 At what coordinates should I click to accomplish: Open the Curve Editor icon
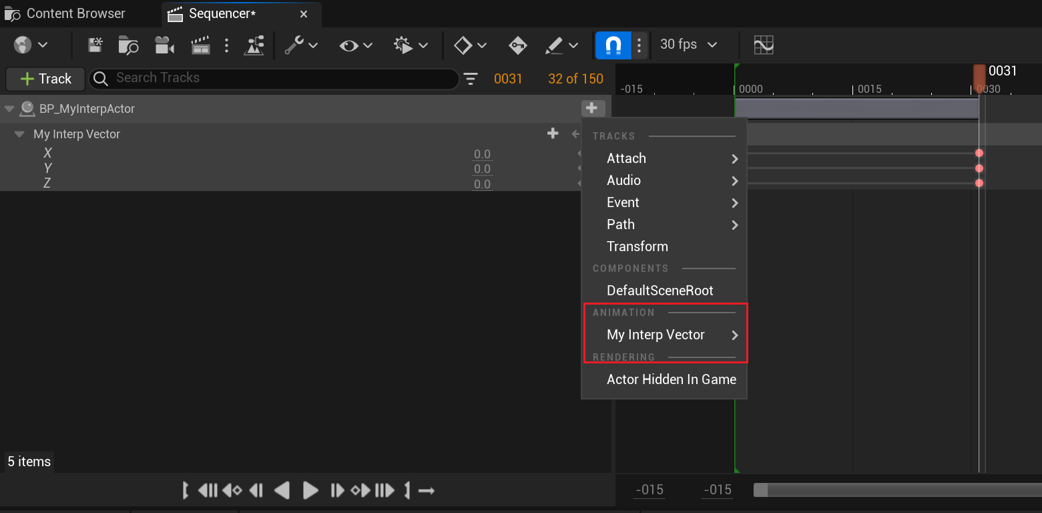click(x=763, y=45)
